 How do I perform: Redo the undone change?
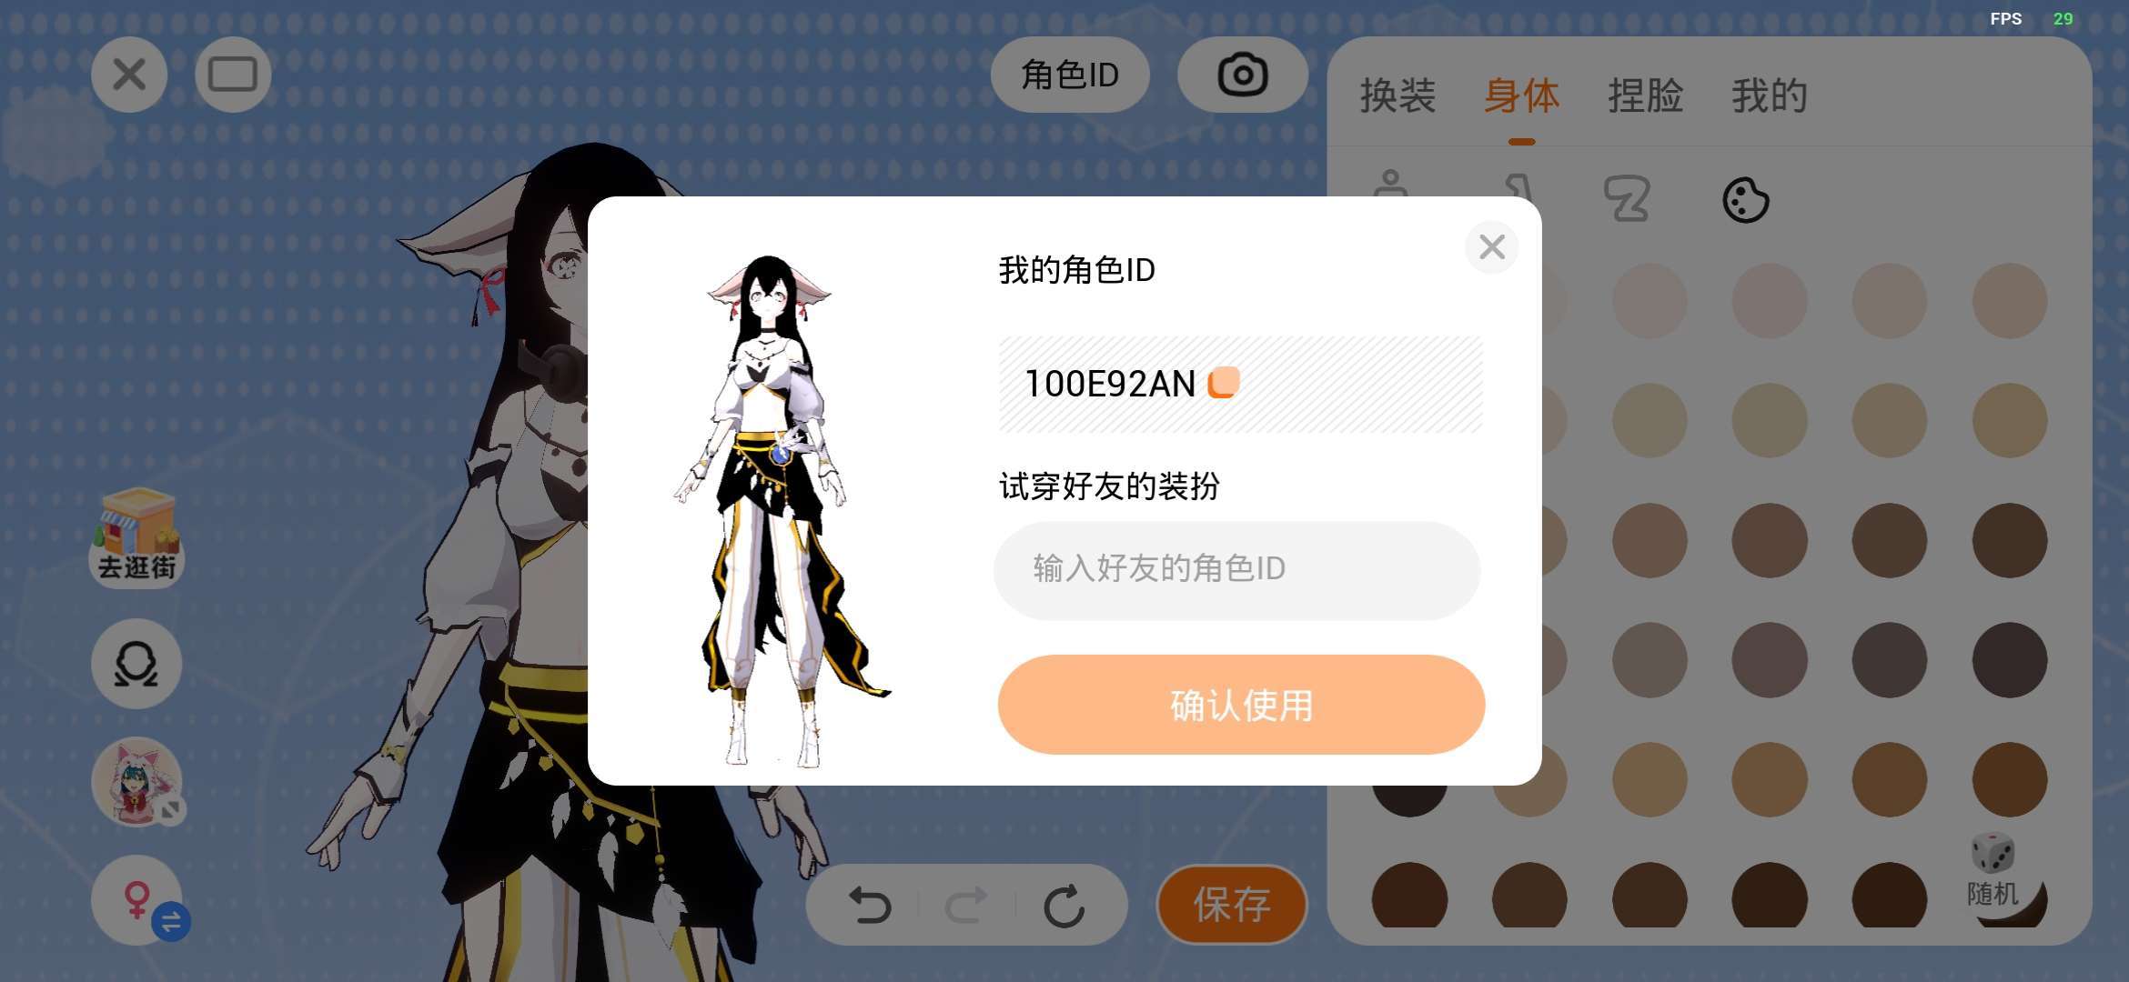coord(966,906)
